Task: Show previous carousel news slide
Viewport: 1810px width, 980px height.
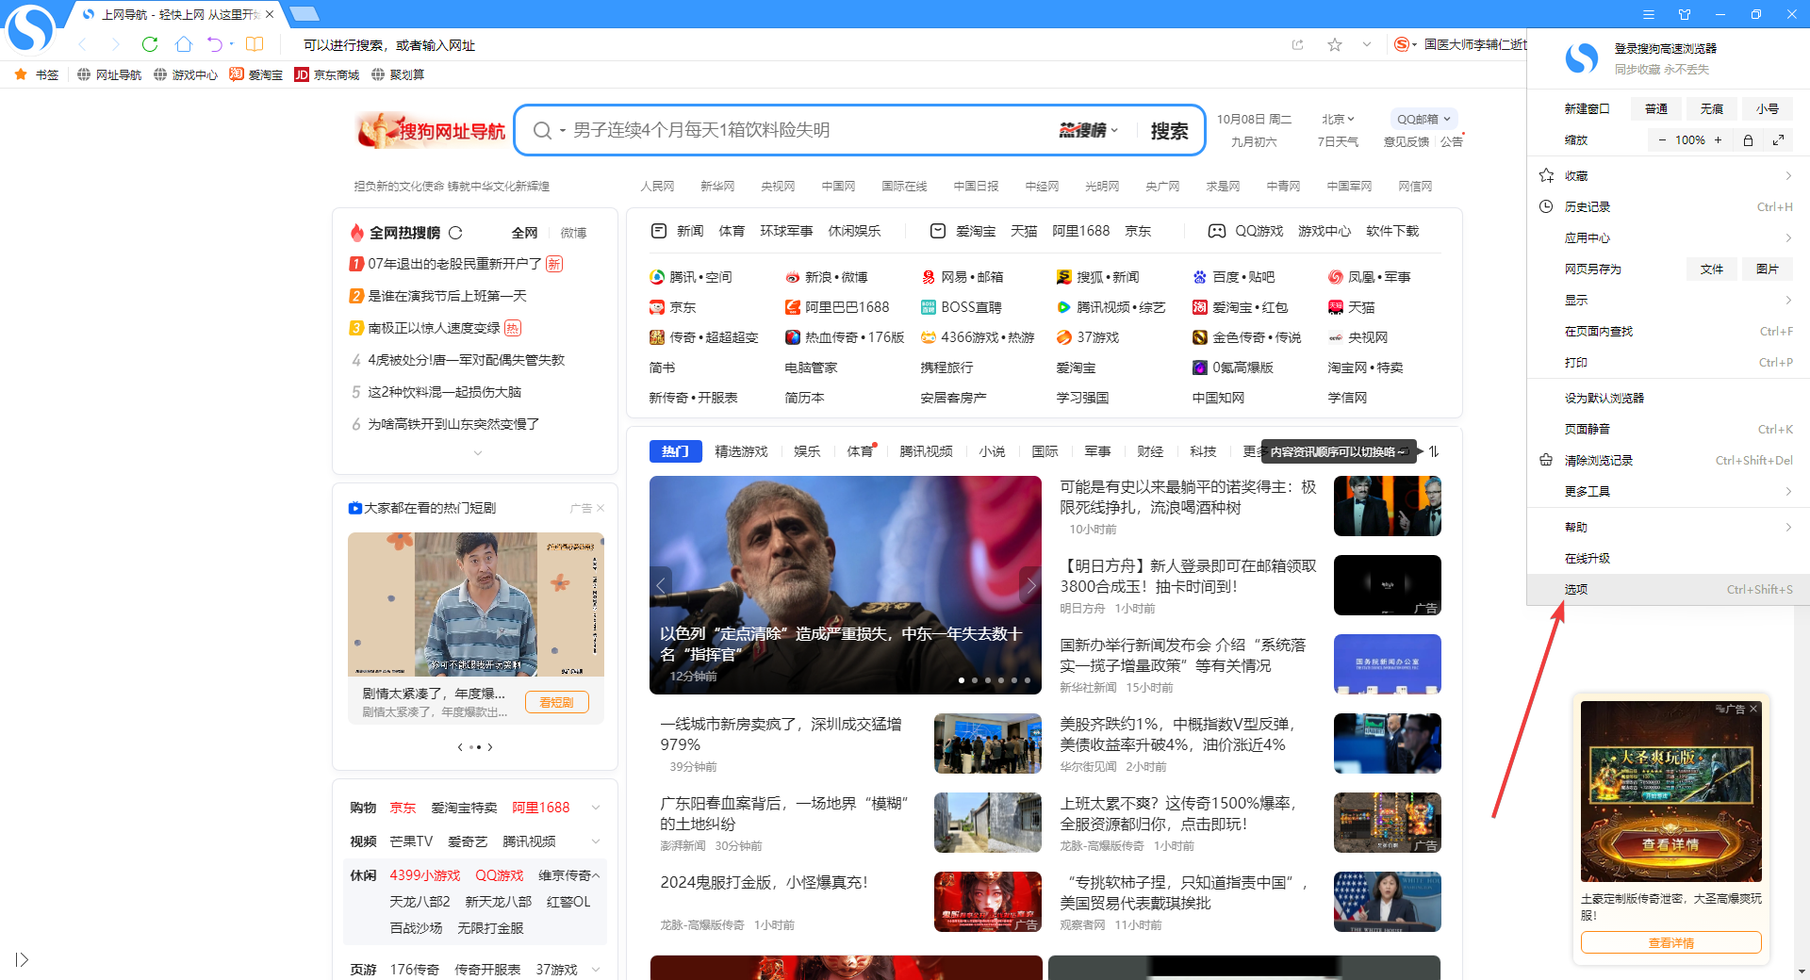Action: (661, 585)
